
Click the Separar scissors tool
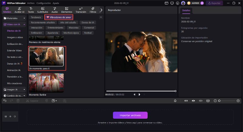(32, 101)
